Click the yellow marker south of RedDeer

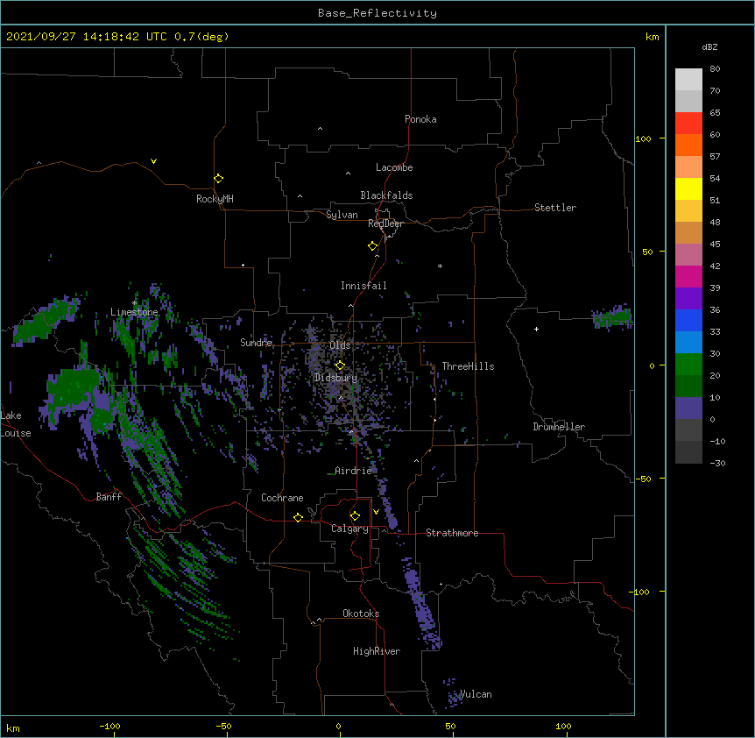373,246
